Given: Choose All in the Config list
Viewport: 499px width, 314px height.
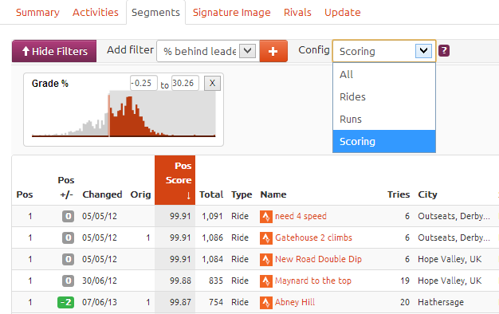Looking at the screenshot, I should click(383, 74).
